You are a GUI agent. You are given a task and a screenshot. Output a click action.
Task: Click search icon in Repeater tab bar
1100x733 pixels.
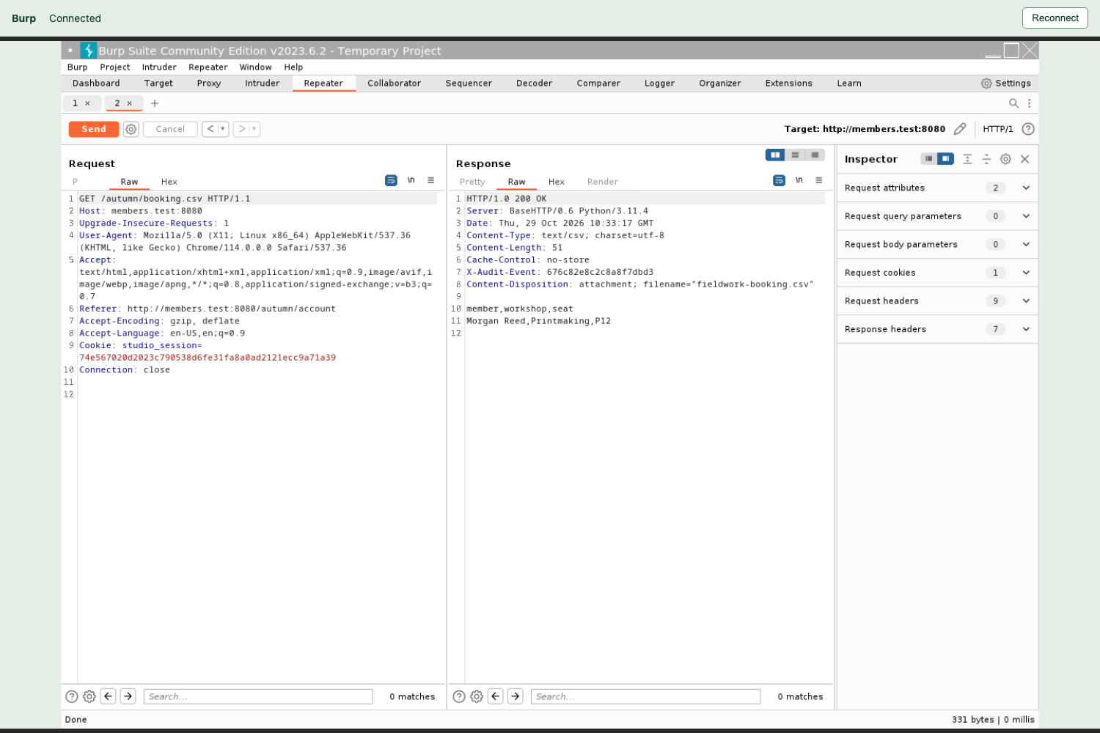coord(1013,103)
